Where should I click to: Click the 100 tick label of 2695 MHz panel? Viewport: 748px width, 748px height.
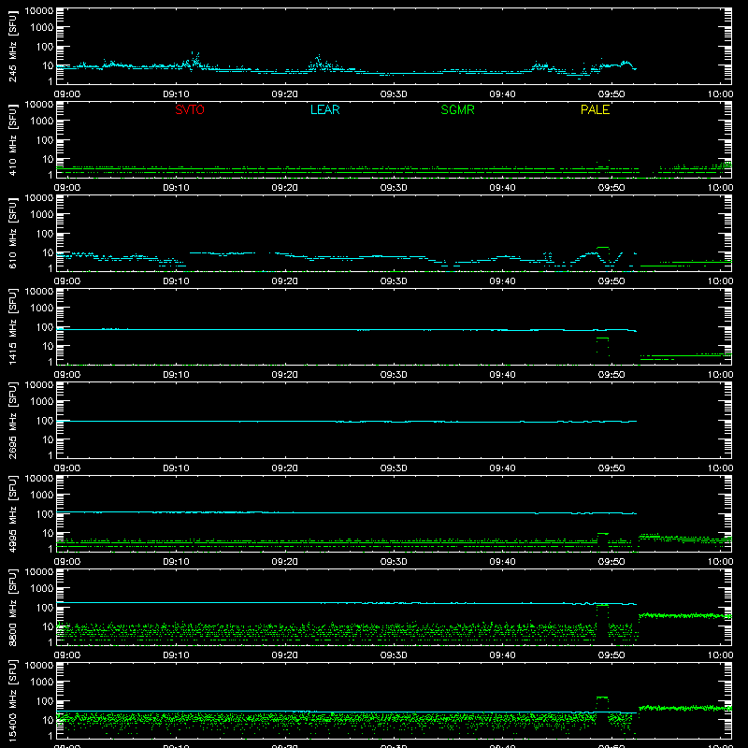(x=45, y=421)
